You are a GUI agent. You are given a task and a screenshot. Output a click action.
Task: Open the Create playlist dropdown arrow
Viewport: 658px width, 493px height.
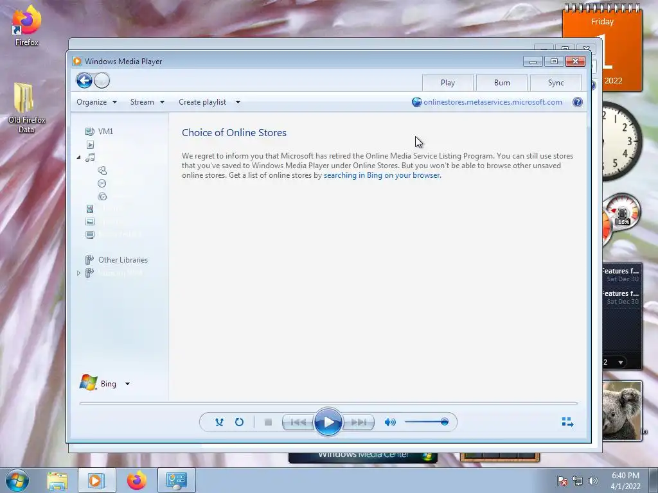[238, 102]
